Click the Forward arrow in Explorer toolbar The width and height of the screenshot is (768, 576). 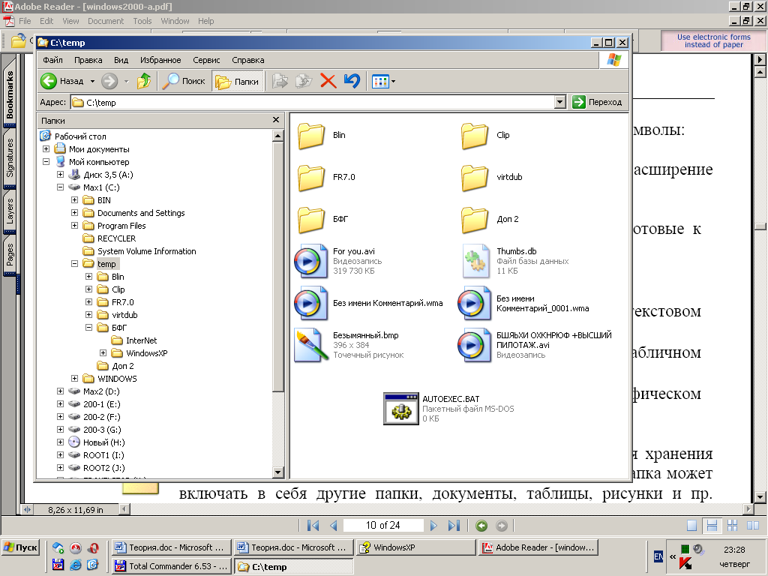click(109, 81)
